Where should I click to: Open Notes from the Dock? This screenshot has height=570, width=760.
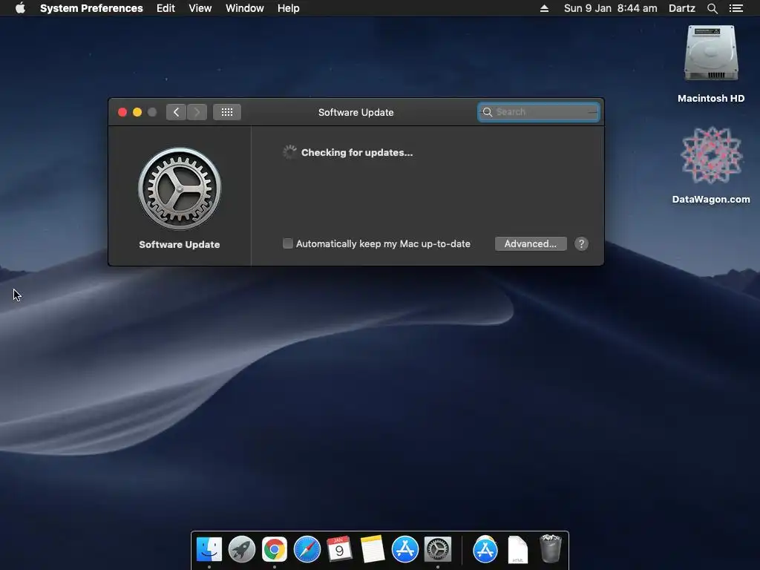(373, 549)
